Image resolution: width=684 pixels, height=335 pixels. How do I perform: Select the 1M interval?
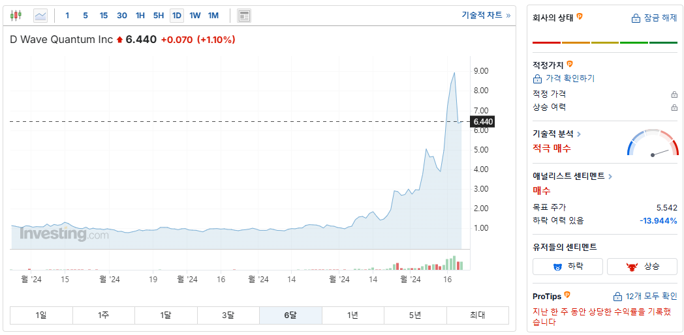pos(213,16)
